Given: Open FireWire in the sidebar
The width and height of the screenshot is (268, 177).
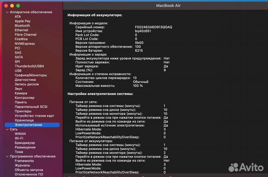Looking at the screenshot, I should (x=21, y=39).
